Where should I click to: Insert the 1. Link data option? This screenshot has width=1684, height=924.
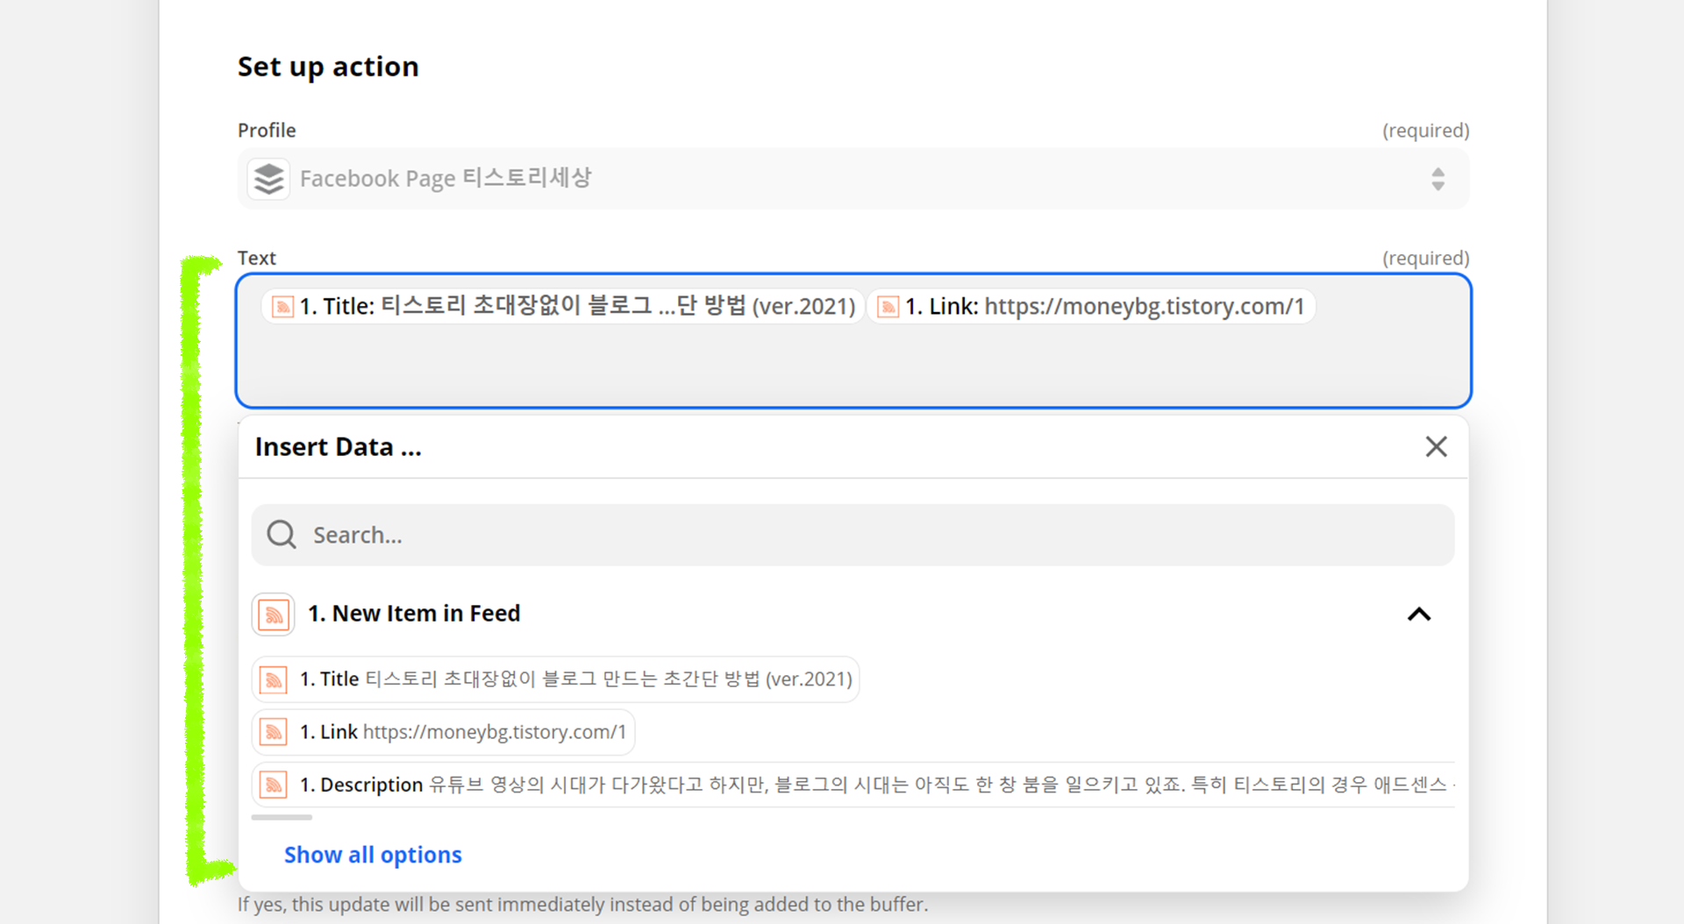443,732
